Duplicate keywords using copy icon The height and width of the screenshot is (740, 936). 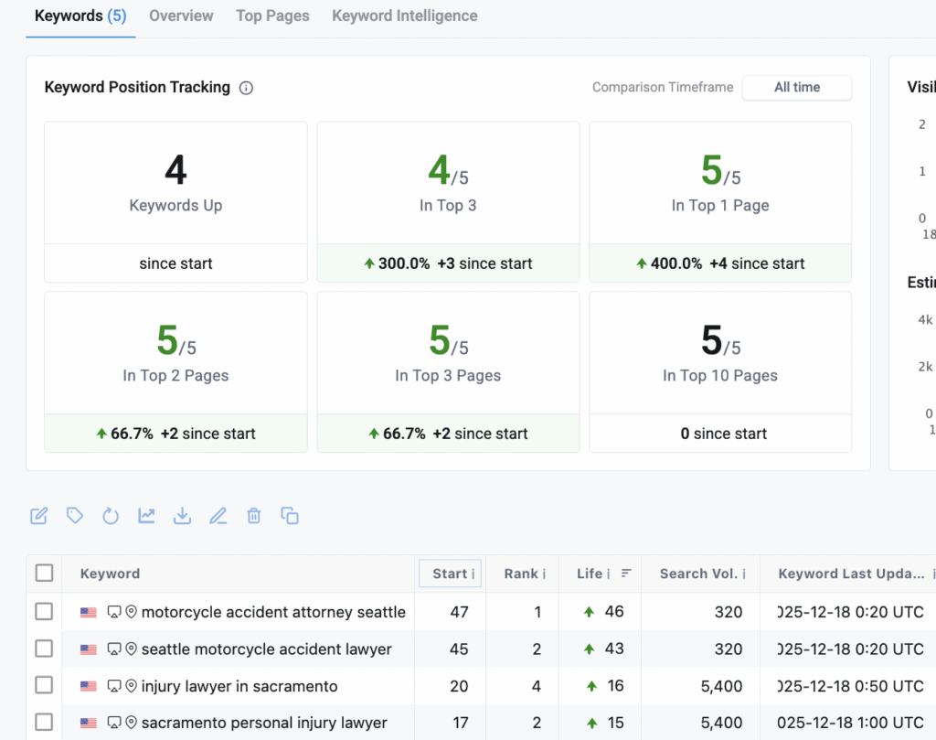(290, 515)
